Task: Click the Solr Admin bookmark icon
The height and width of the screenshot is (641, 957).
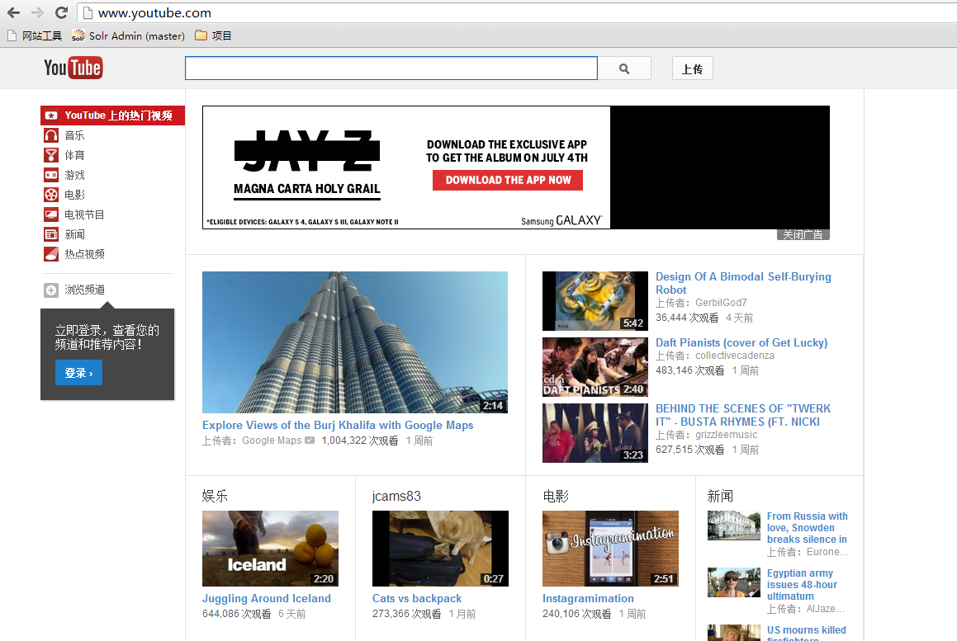Action: click(78, 36)
